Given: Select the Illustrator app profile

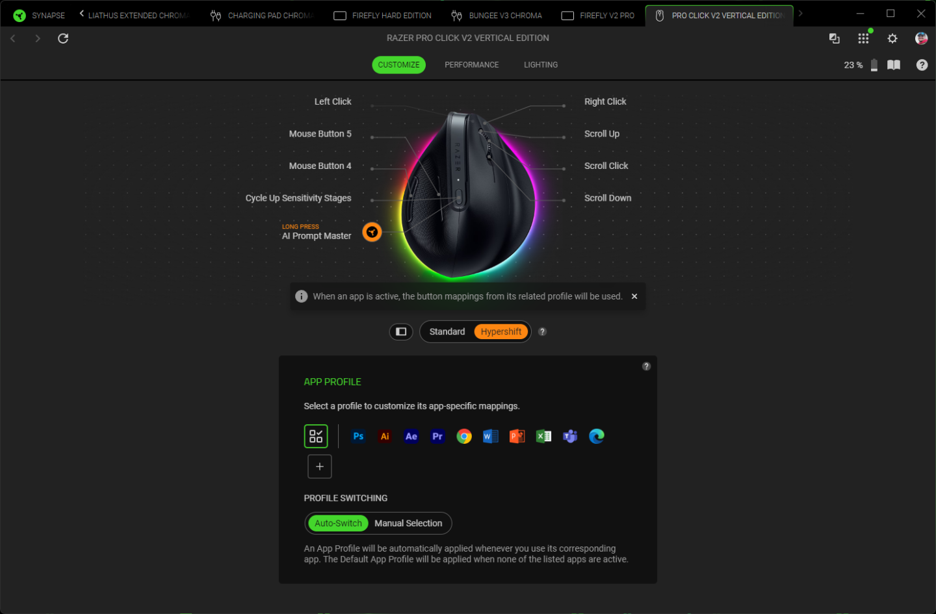Looking at the screenshot, I should click(385, 437).
